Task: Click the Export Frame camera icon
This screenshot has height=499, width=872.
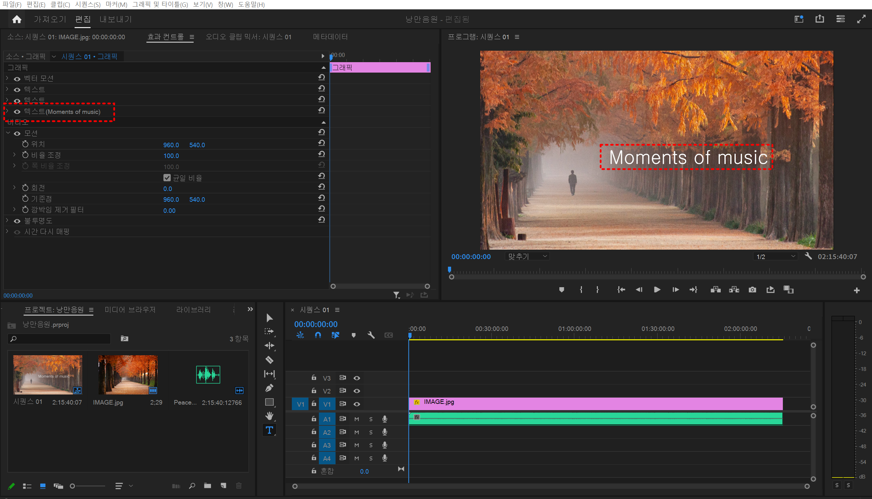Action: (x=752, y=290)
